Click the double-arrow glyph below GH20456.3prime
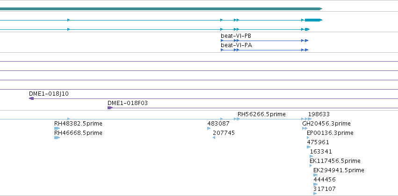This screenshot has height=196, width=398. pyautogui.click(x=305, y=128)
